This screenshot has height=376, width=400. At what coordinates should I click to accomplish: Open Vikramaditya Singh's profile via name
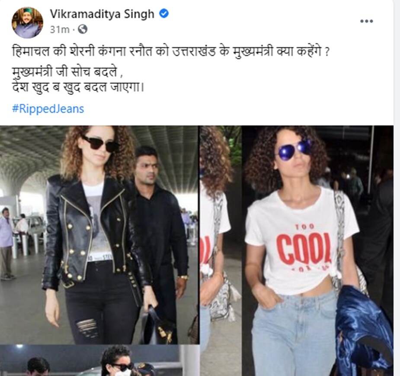(102, 14)
